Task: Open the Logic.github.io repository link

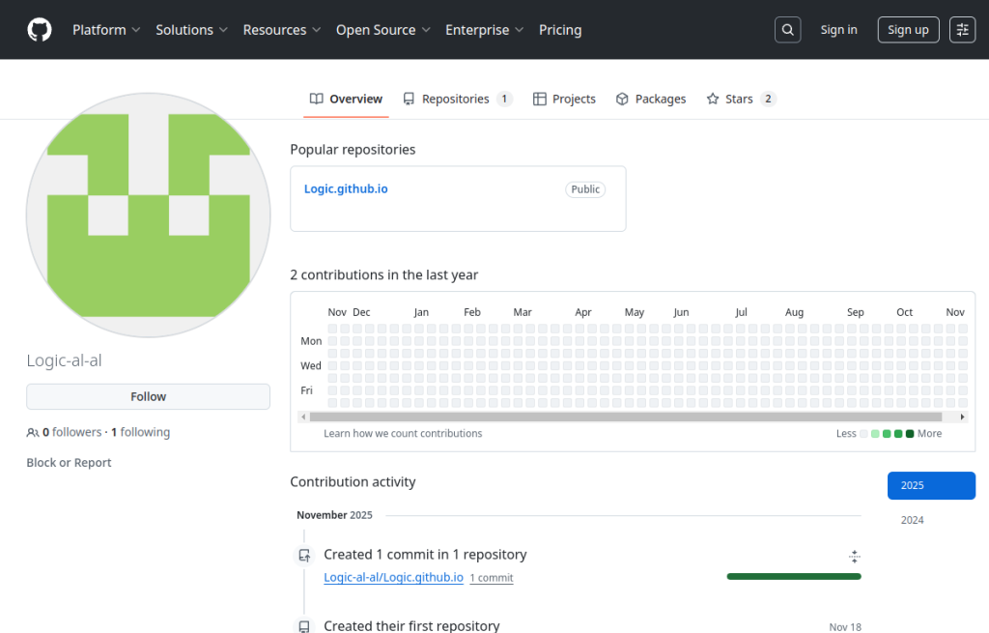Action: [x=346, y=188]
